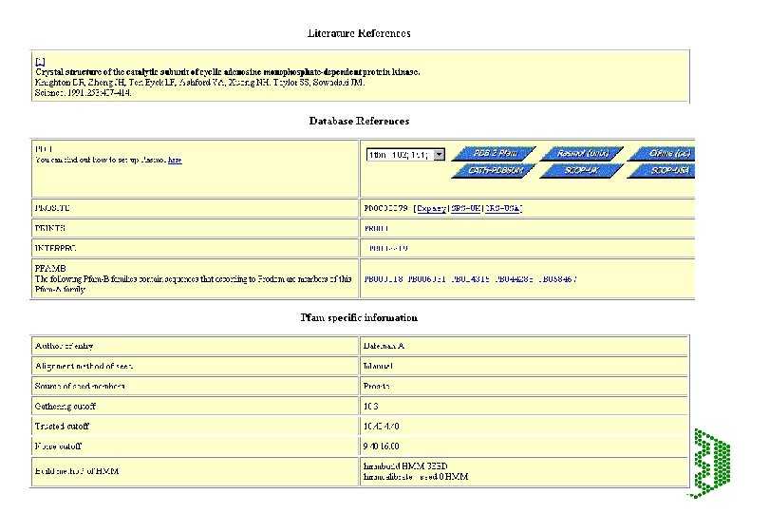Click the PDB 2 Pfam button
Viewport: 769px width, 513px height.
(494, 154)
